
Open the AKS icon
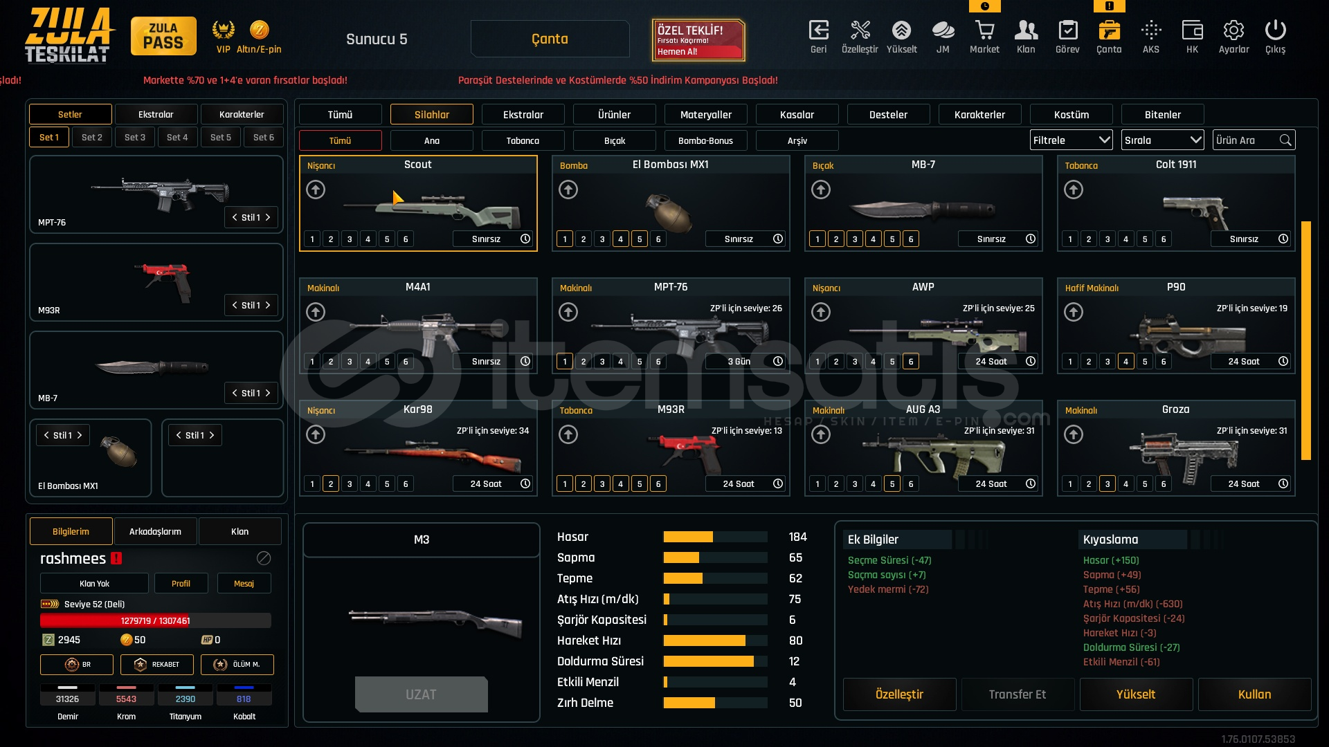1151,30
